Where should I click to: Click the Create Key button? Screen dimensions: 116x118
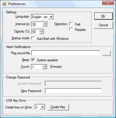click(58, 107)
